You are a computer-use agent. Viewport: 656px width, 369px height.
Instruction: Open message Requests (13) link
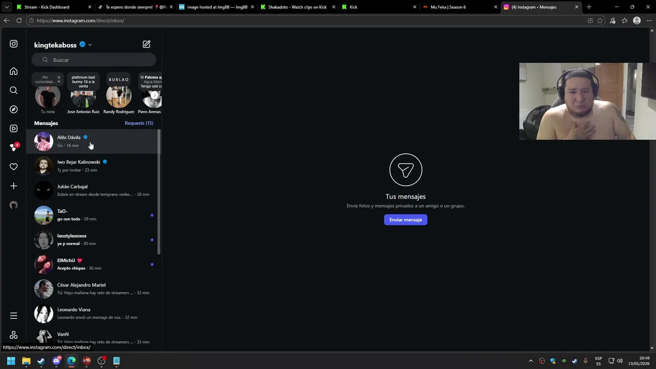coord(139,123)
